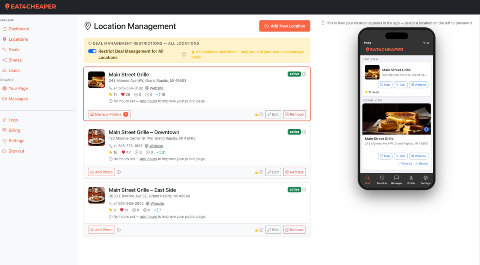Click Manage Photos button
This screenshot has height=265, width=480.
[109, 114]
